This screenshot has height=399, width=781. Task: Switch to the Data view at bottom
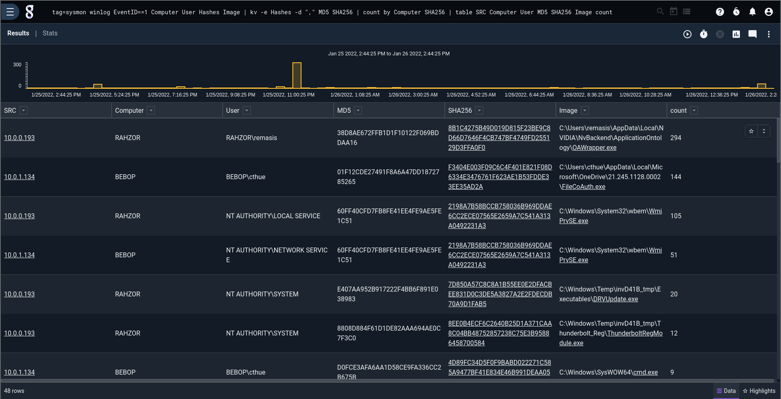726,391
